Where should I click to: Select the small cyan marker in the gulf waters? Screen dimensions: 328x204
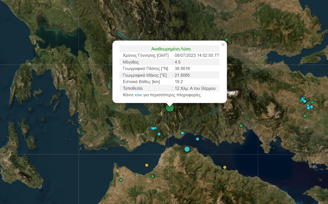197,139
